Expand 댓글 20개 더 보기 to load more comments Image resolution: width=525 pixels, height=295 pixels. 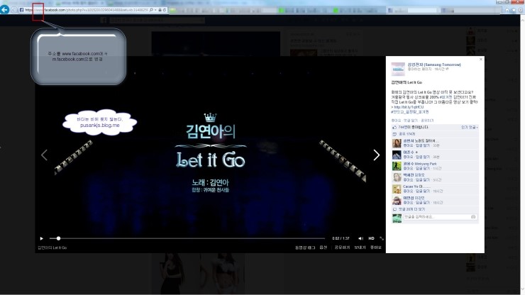(x=411, y=209)
